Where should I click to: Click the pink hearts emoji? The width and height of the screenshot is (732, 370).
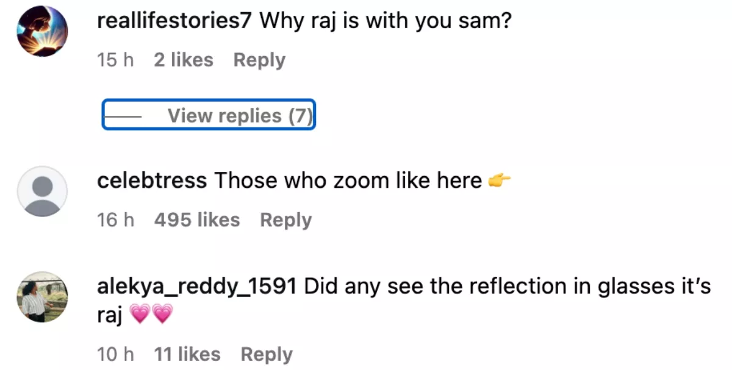click(152, 315)
